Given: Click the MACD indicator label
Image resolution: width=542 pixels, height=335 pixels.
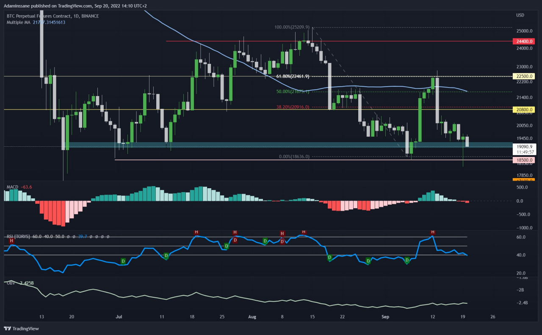Looking at the screenshot, I should click(x=12, y=187).
